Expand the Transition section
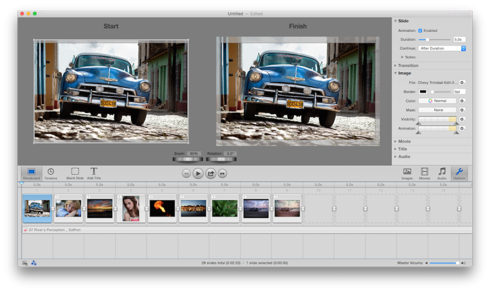This screenshot has width=490, height=292. [x=408, y=65]
